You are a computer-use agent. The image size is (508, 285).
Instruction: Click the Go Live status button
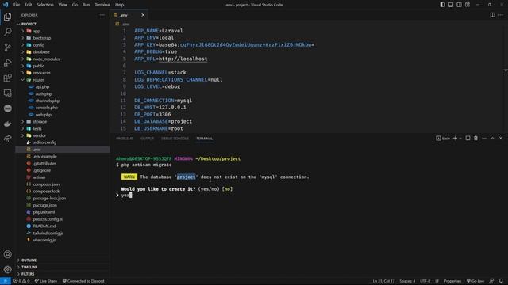(x=475, y=281)
